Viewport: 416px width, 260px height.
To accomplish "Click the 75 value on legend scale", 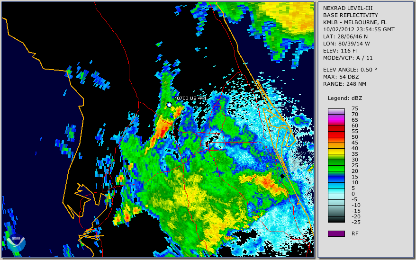I will 355,108.
